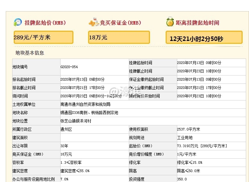This screenshot has height=182, width=249.
Task: Click the 绿化率≤15.0% value cell
Action: point(189,162)
